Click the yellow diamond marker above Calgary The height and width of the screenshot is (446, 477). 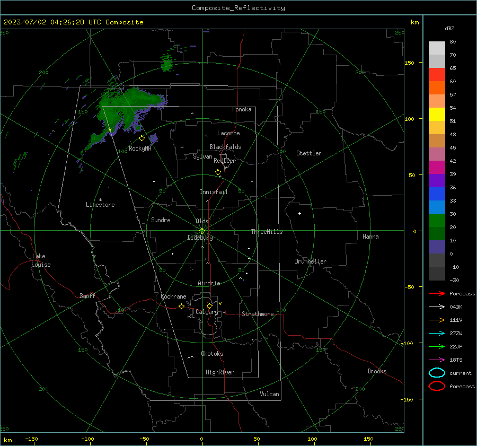[x=209, y=305]
